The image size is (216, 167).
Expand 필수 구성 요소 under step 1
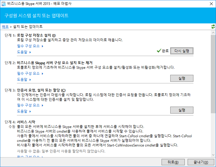click(30, 46)
